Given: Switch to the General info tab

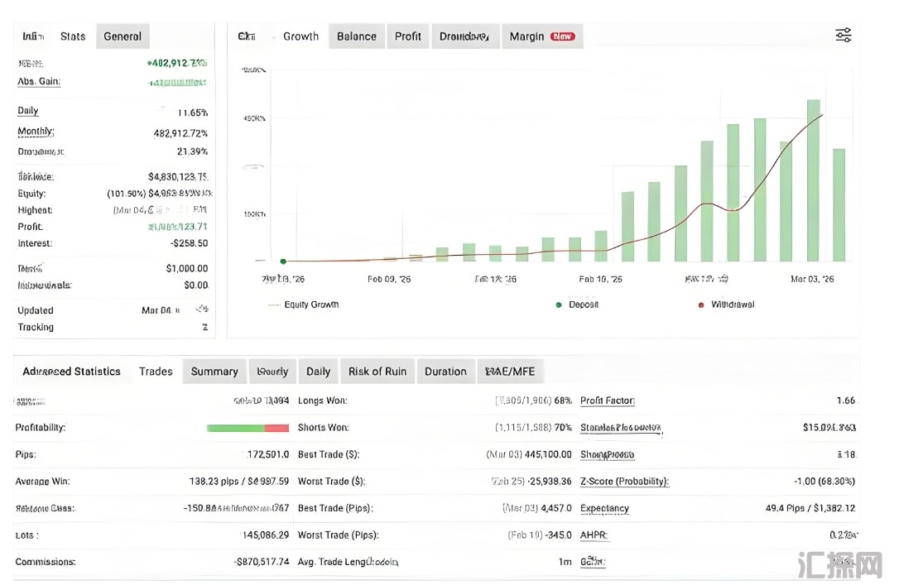Looking at the screenshot, I should click(123, 36).
